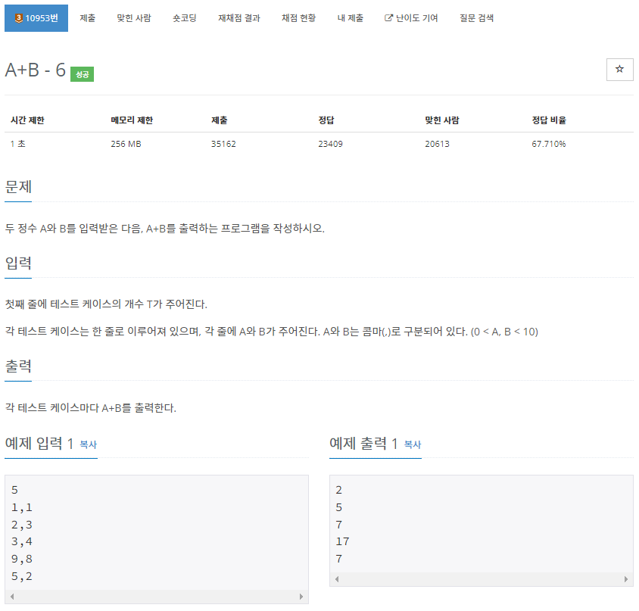Click the 예제 출력 1 heading
This screenshot has width=639, height=611.
pos(363,443)
